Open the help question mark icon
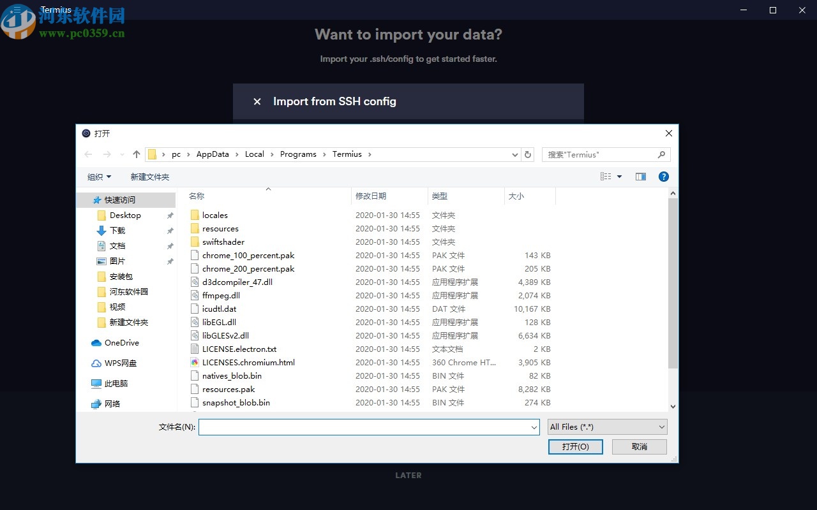The height and width of the screenshot is (510, 817). pyautogui.click(x=663, y=177)
